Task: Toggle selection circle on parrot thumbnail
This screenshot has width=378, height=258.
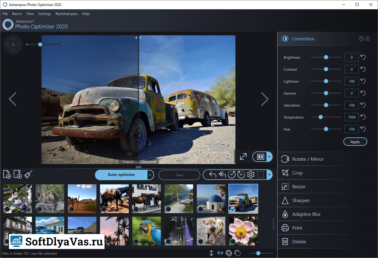Action: pyautogui.click(x=136, y=241)
